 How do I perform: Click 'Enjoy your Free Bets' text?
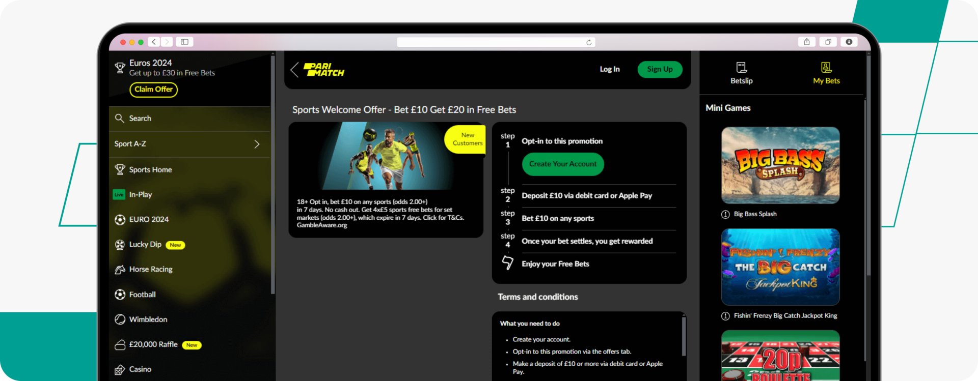pyautogui.click(x=555, y=264)
